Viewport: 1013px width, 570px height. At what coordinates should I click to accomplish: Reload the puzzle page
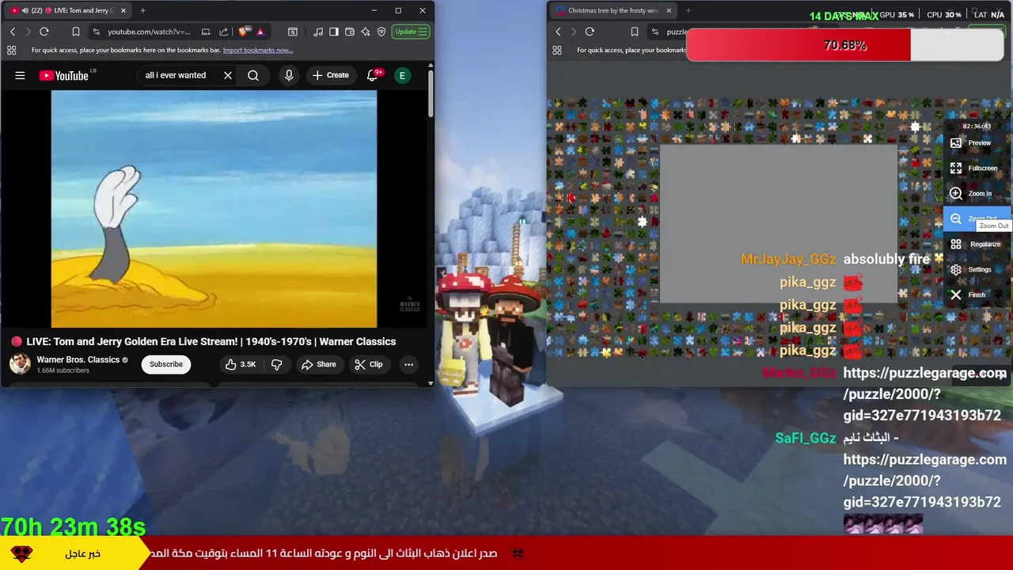(590, 32)
